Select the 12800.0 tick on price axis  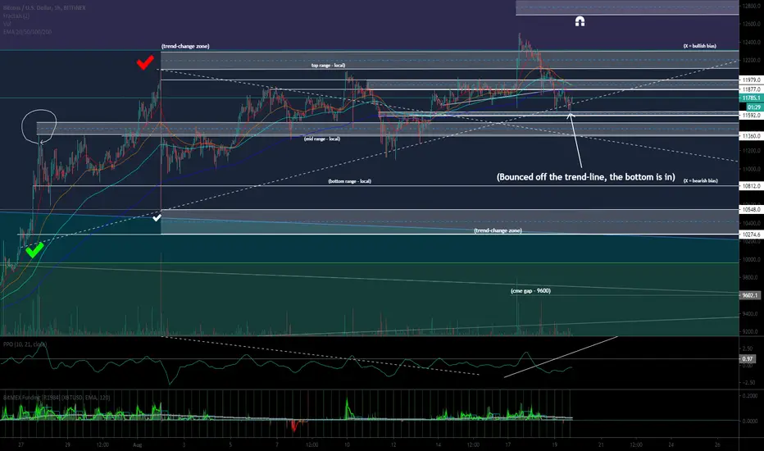(x=751, y=6)
